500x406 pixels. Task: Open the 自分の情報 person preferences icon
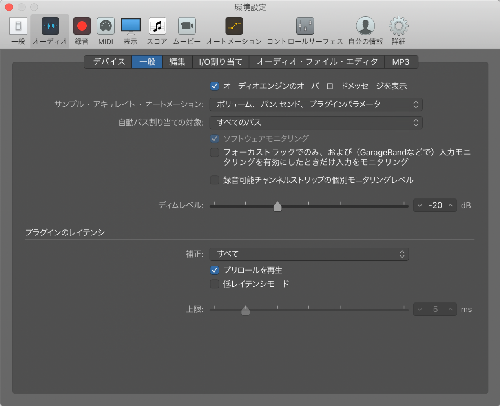365,26
